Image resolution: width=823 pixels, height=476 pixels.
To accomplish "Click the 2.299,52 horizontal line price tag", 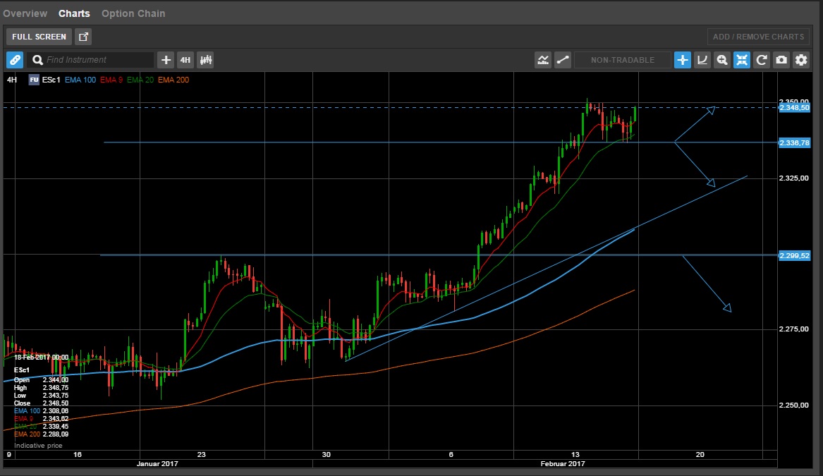I will [794, 255].
